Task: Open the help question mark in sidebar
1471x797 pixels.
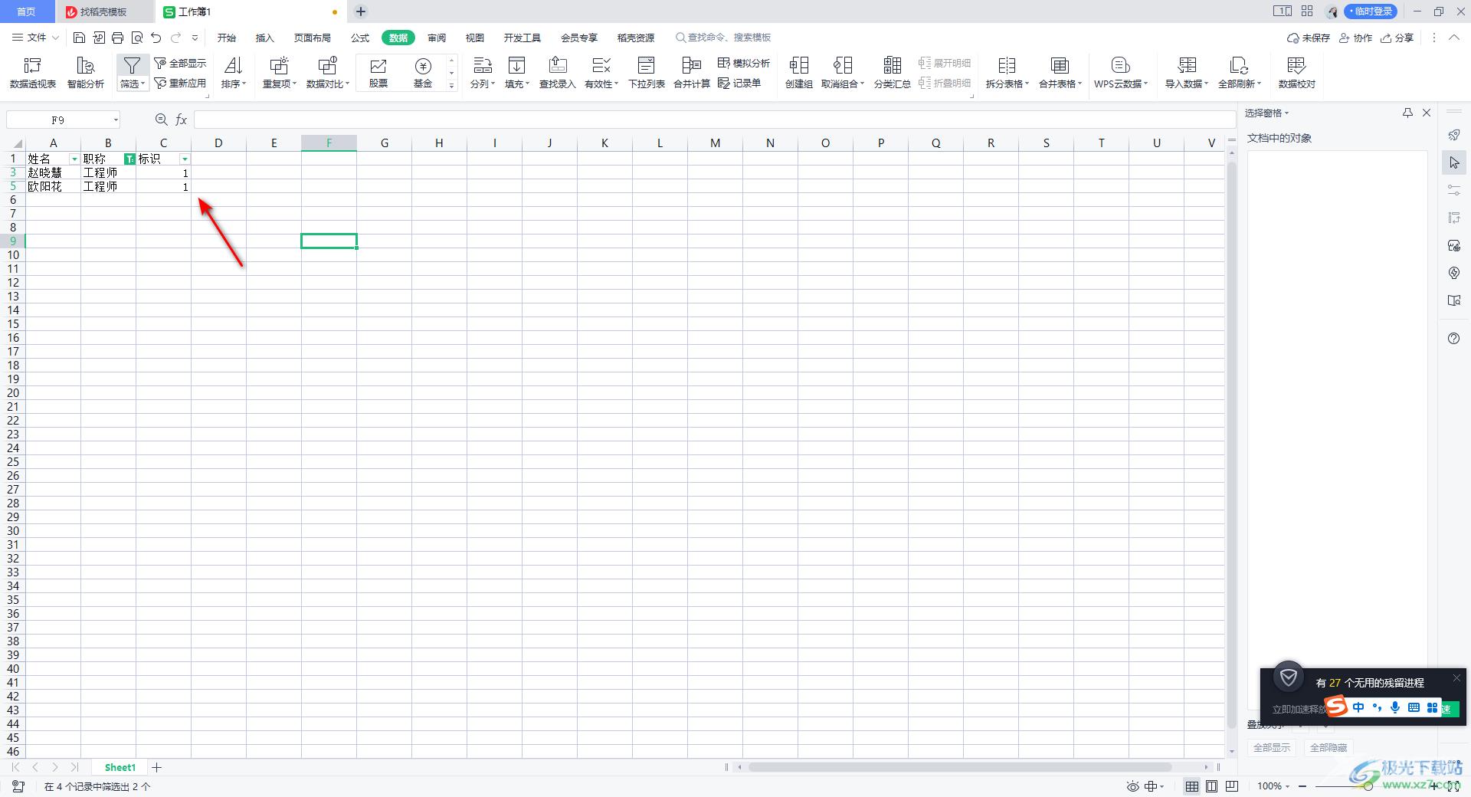Action: pos(1454,339)
